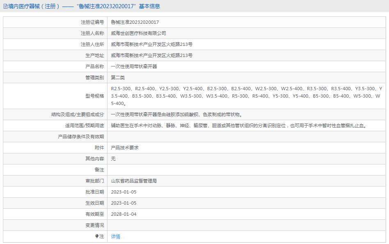Click the 生产地址 address value
This screenshot has height=244, width=389.
(x=151, y=55)
